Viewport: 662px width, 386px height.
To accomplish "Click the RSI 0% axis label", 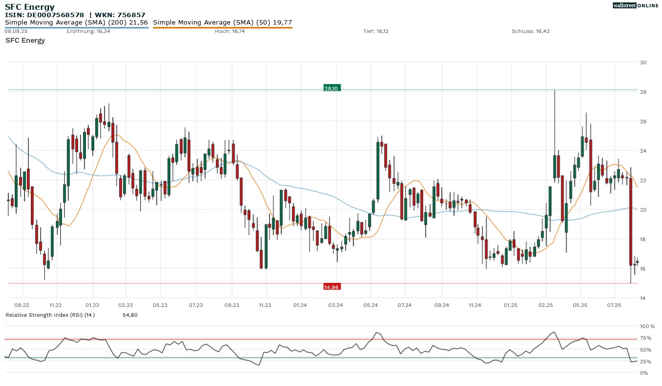I will (x=644, y=373).
